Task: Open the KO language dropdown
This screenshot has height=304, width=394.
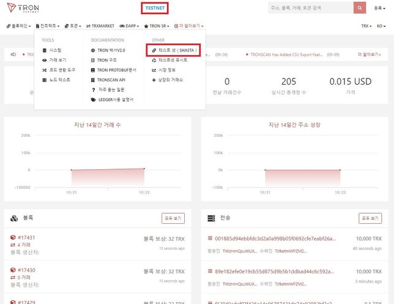Action: point(381,26)
